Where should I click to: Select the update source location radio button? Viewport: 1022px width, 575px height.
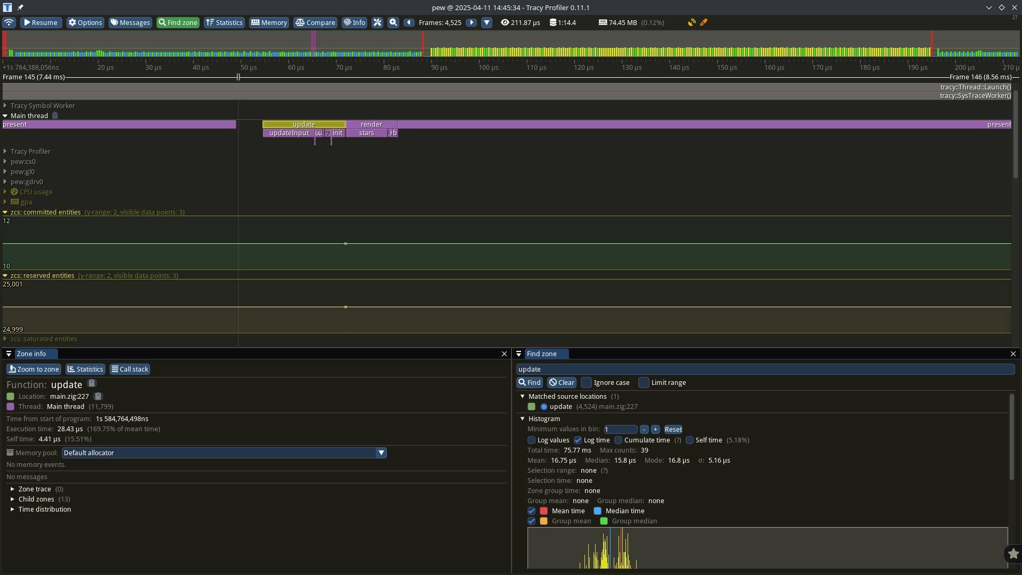coord(543,406)
